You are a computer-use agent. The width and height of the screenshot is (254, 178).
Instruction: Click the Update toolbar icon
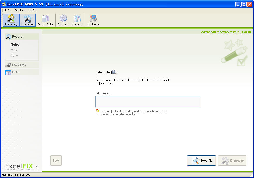coord(77,20)
